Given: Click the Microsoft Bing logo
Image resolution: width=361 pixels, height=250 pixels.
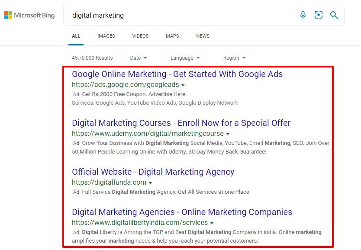Looking at the screenshot, I should 29,16.
